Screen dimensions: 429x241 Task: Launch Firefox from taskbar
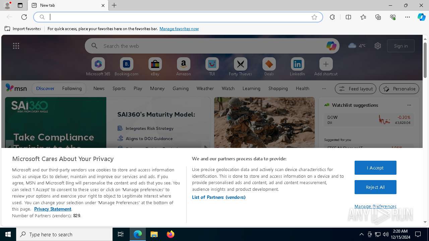(x=170, y=234)
